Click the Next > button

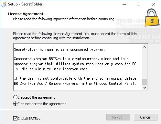118,117
